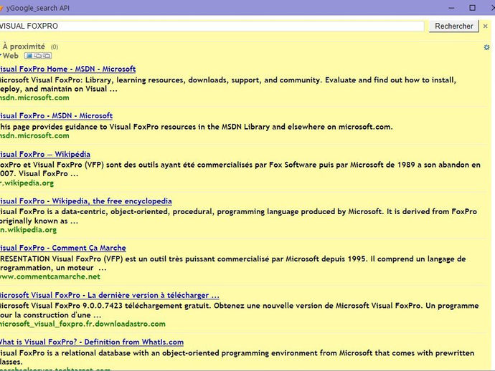Click the fr.wikipedia.org URL
Image resolution: width=495 pixels, height=371 pixels.
pos(27,183)
